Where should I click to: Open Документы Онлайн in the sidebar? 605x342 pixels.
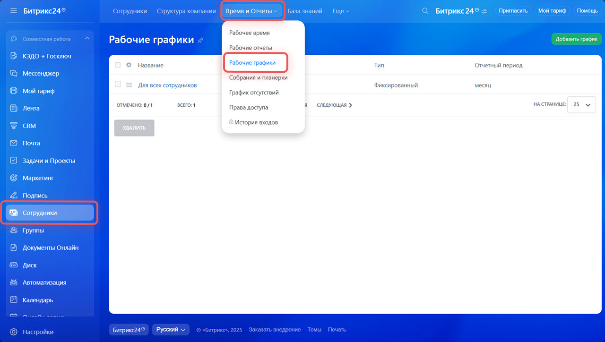point(50,248)
